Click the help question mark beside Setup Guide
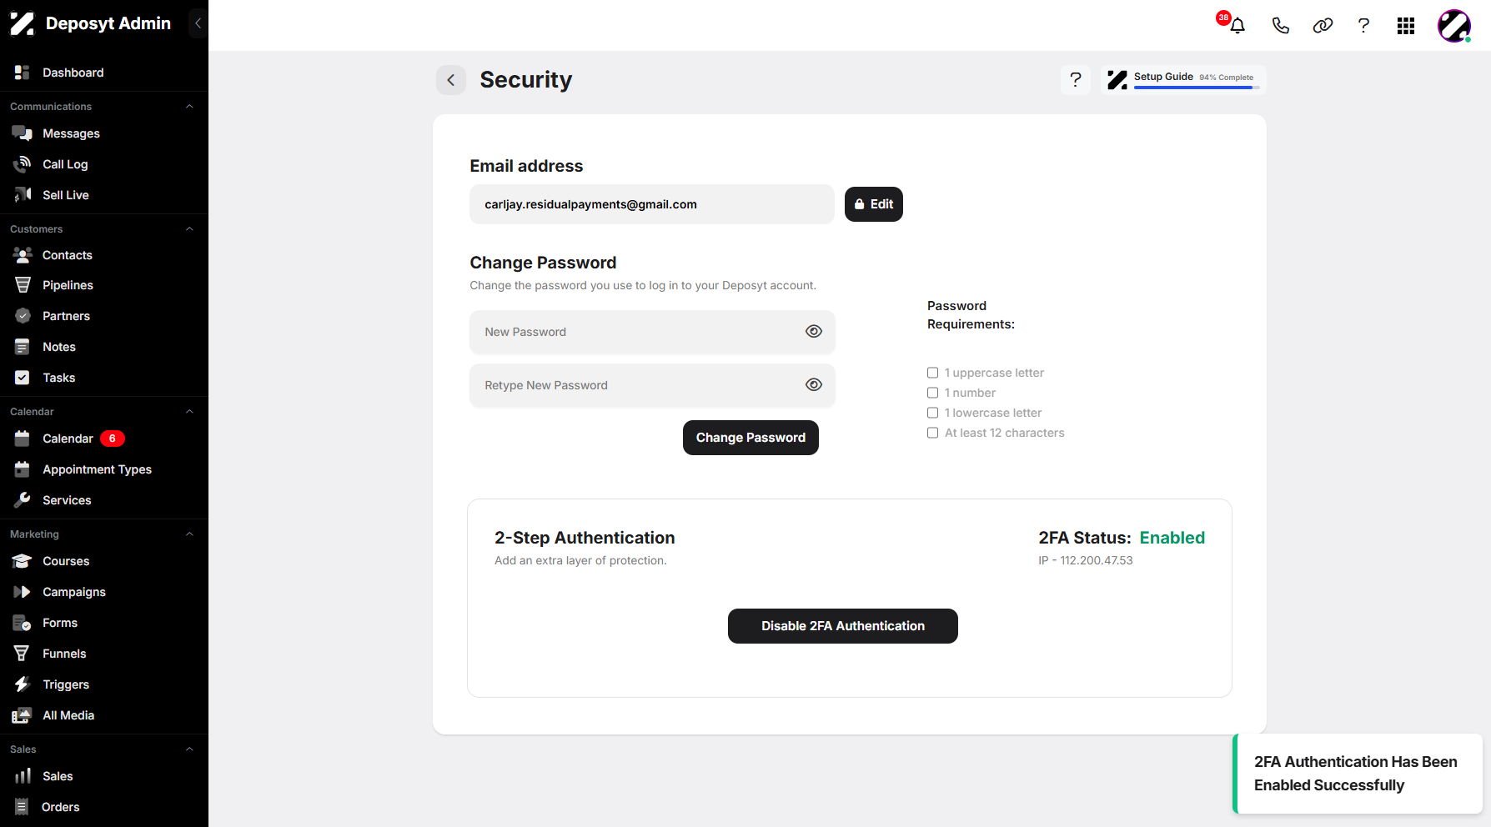This screenshot has width=1491, height=827. pyautogui.click(x=1076, y=79)
